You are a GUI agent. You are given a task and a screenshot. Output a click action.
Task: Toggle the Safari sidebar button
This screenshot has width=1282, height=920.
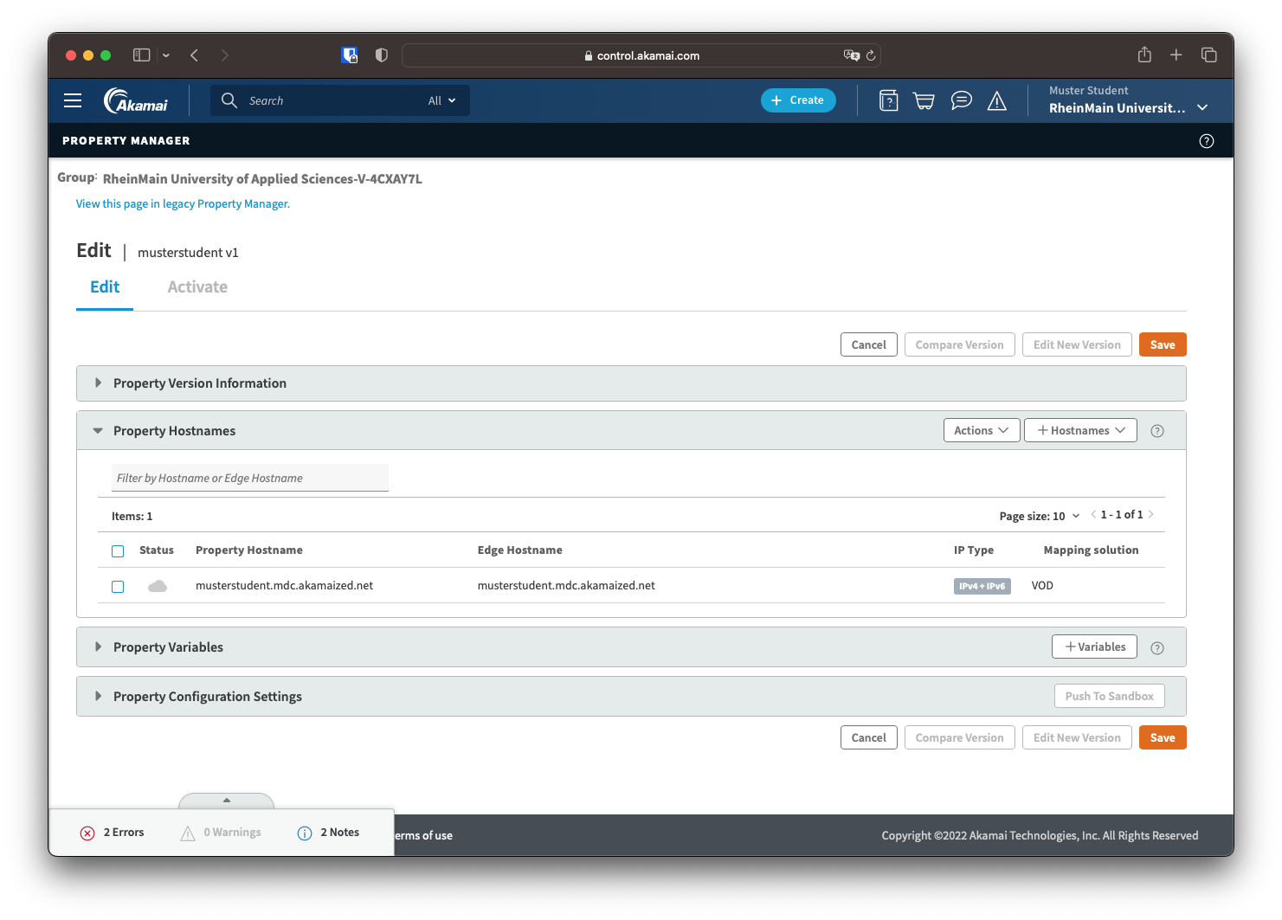pos(142,55)
